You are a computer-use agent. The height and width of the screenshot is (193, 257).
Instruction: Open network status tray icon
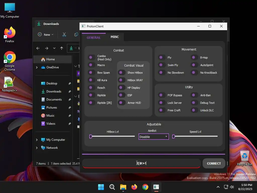[226, 187]
